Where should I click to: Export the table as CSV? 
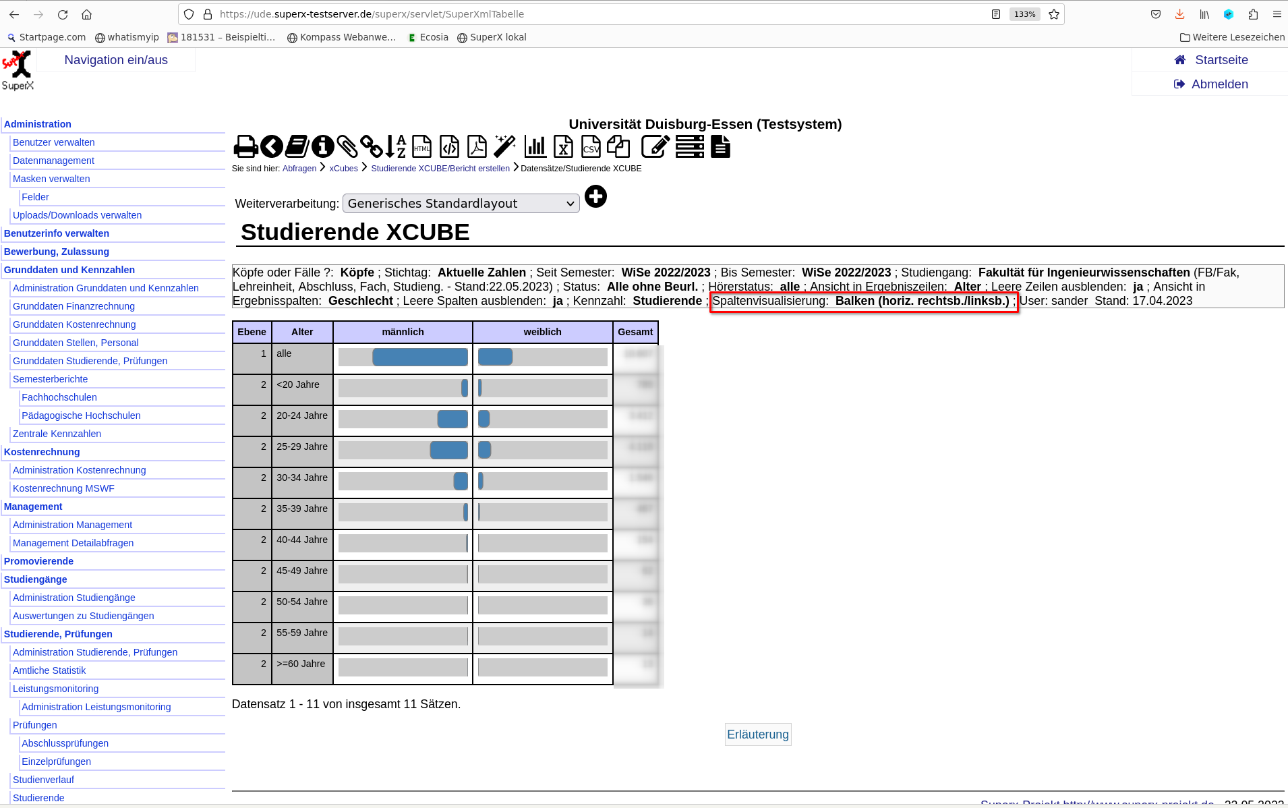[x=591, y=146]
